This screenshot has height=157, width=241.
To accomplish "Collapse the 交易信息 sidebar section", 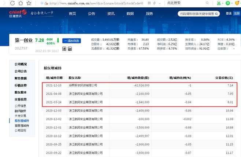I will 21,99.
